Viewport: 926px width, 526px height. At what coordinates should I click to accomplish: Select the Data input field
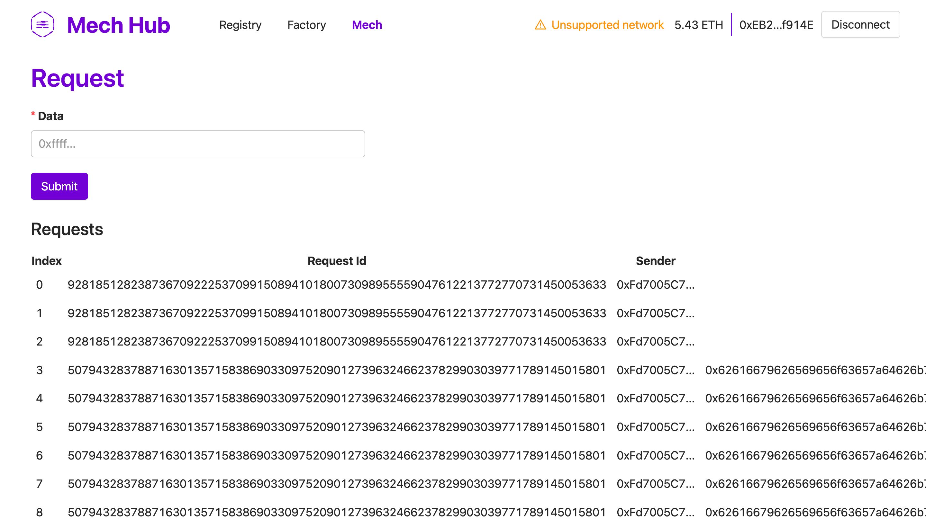[198, 144]
